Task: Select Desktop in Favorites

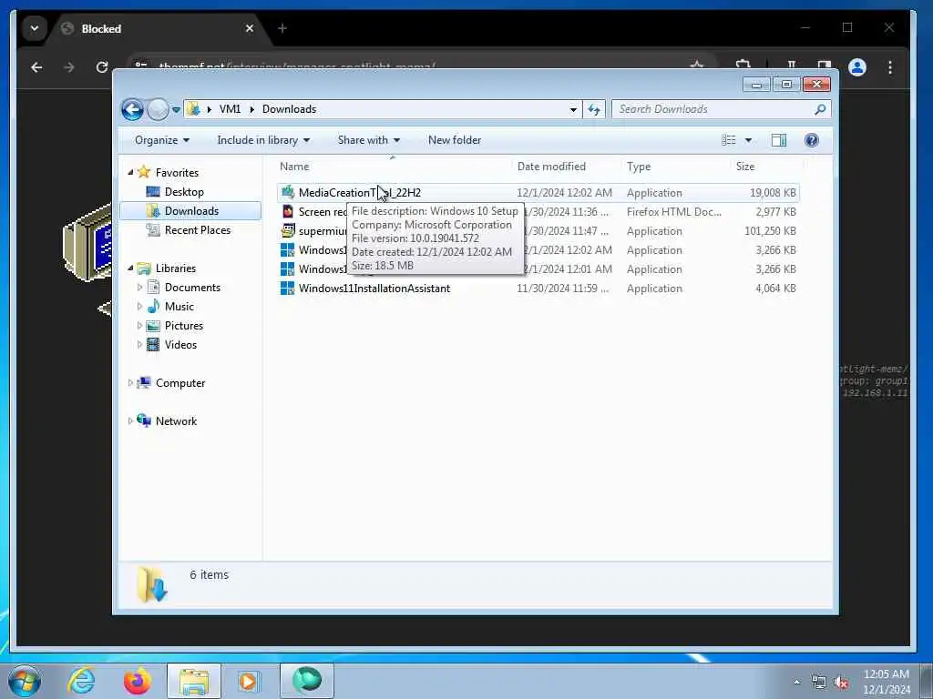Action: pyautogui.click(x=184, y=192)
